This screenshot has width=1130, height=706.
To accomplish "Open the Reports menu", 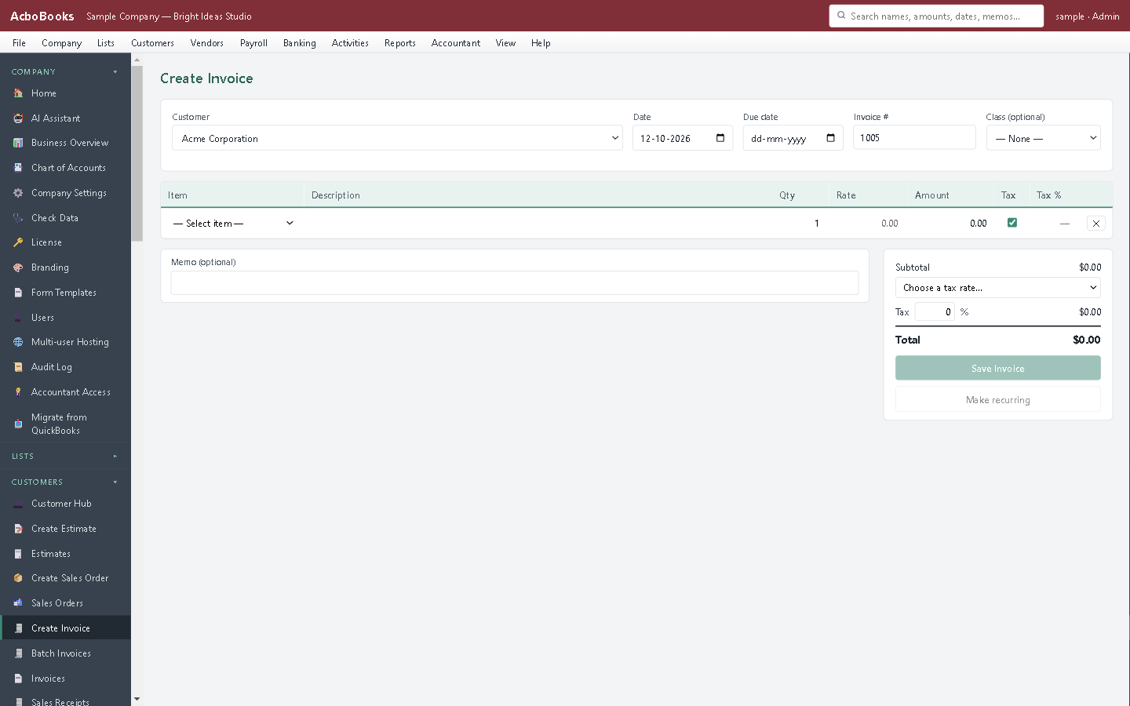I will pos(400,43).
